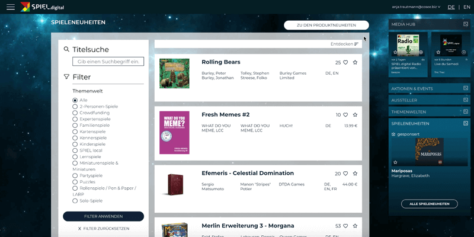Image resolution: width=474 pixels, height=237 pixels.
Task: Open the user account email menu
Action: (x=417, y=7)
